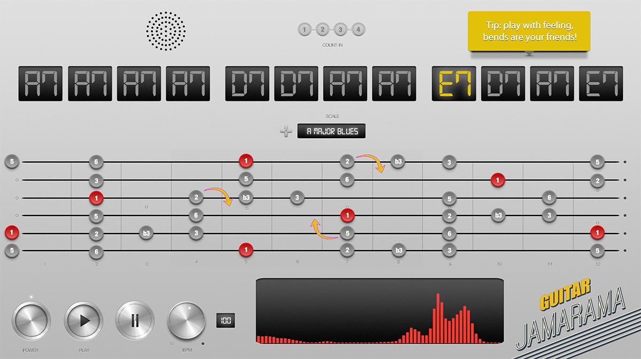Image resolution: width=641 pixels, height=359 pixels.
Task: Select count-in beat 3
Action: tap(341, 30)
